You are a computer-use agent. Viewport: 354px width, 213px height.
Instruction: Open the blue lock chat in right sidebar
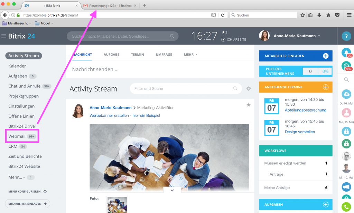click(346, 131)
